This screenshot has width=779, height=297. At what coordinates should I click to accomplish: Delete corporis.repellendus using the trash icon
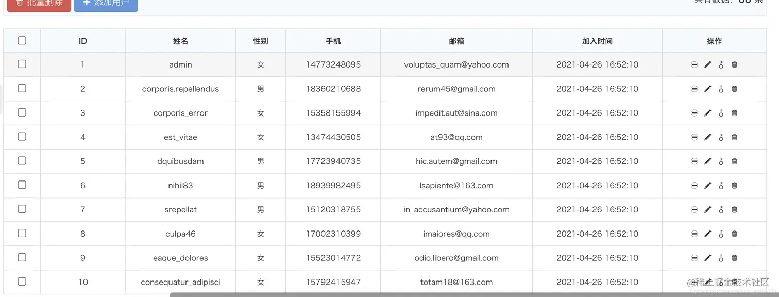coord(735,89)
